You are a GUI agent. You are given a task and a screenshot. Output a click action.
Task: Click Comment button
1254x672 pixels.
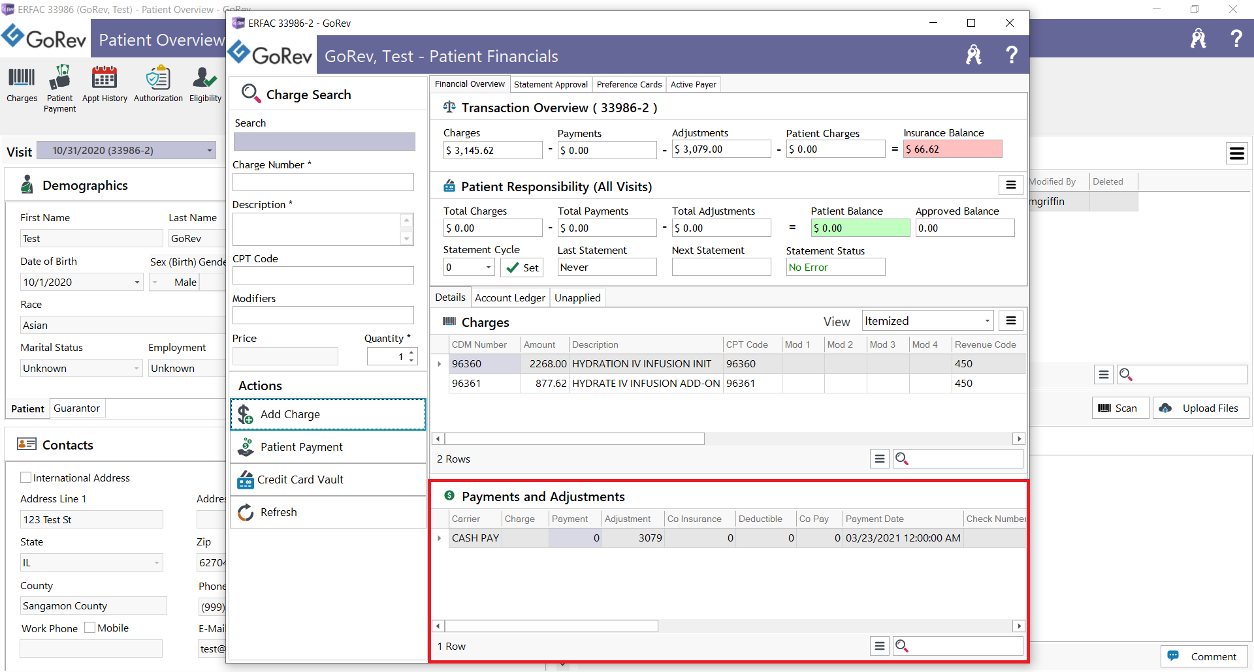click(x=1204, y=656)
